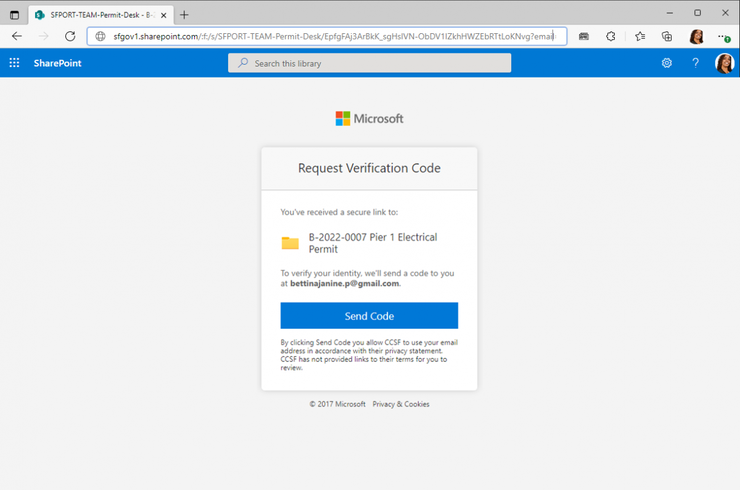
Task: Navigate back using the browser back arrow
Action: [x=16, y=36]
